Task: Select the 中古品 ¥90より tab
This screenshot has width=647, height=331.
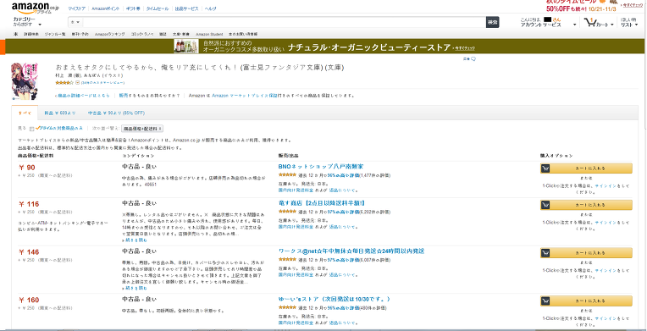Action: [x=116, y=113]
